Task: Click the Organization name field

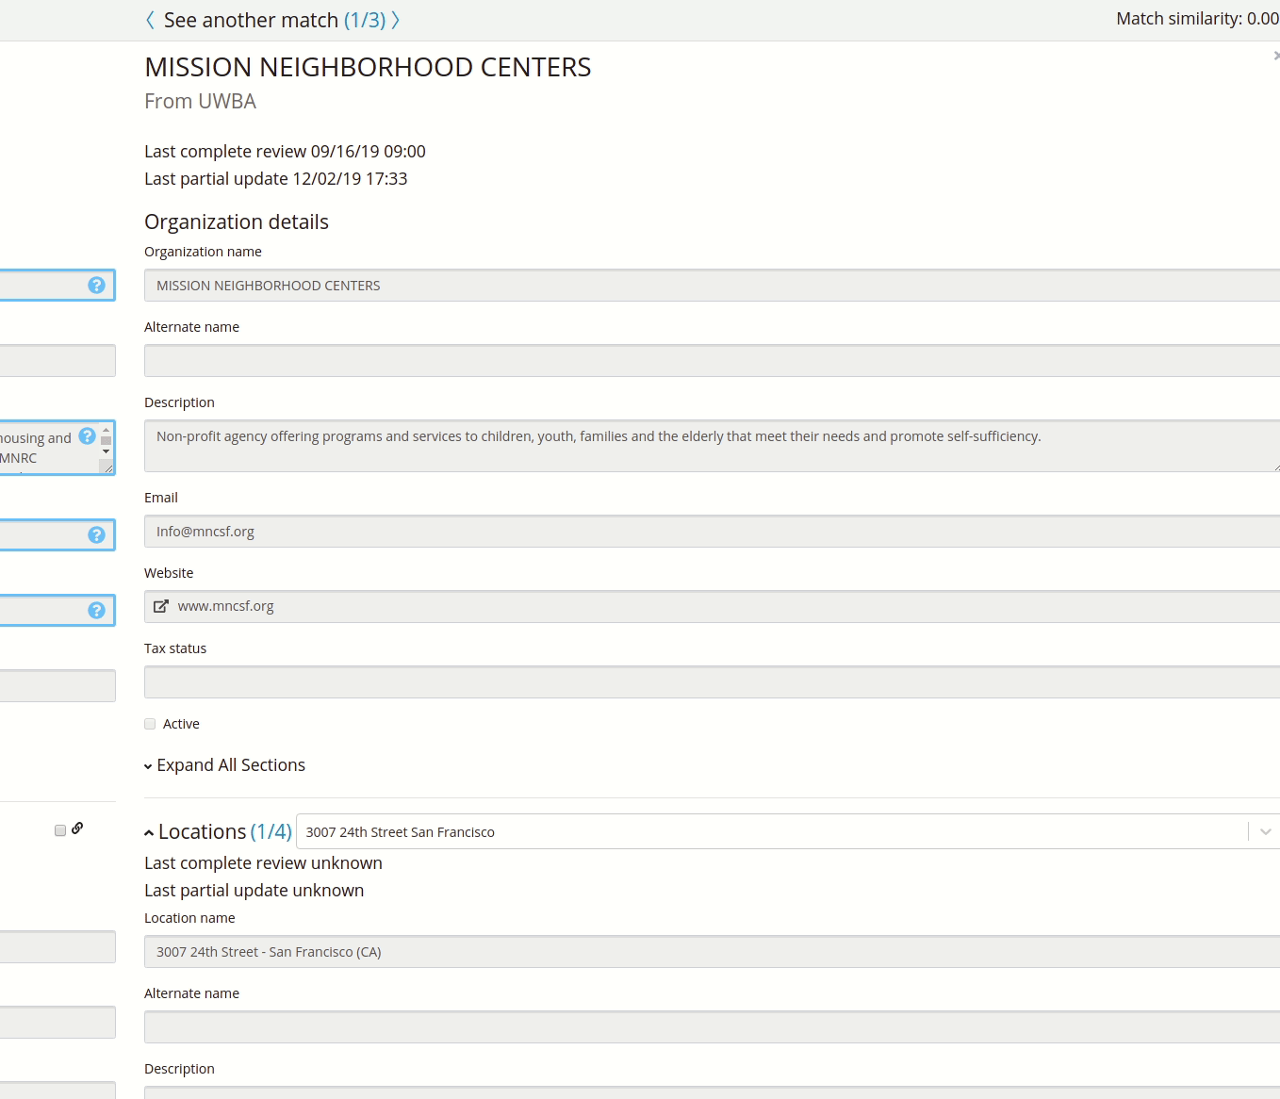Action: pos(712,286)
